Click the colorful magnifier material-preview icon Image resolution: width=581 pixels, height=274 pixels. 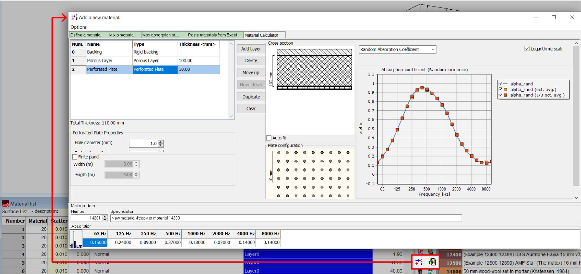(431, 252)
